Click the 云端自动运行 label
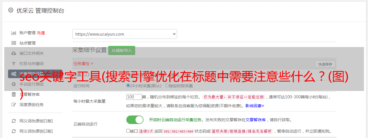The image size is (368, 138). pyautogui.click(x=85, y=124)
